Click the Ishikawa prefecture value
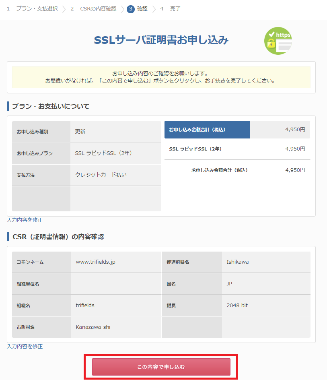Screen dimensions: 327x380 click(x=238, y=262)
